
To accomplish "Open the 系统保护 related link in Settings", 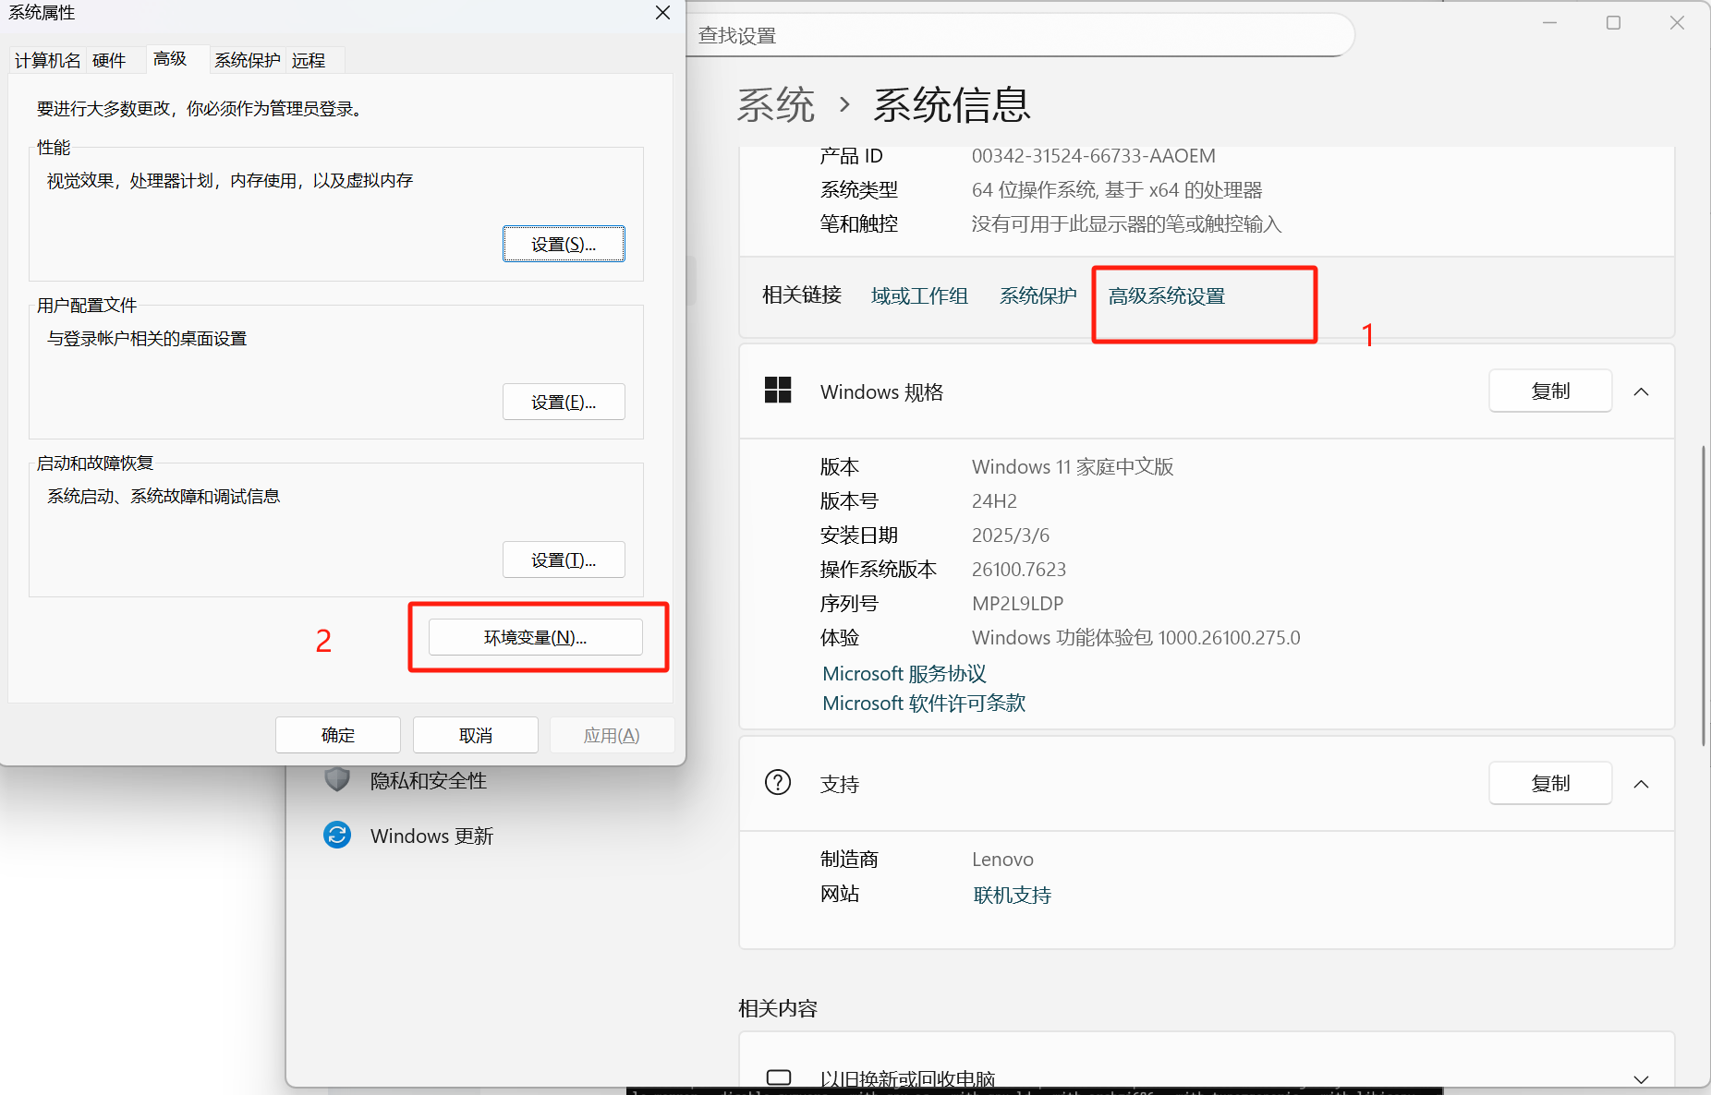I will coord(1038,295).
